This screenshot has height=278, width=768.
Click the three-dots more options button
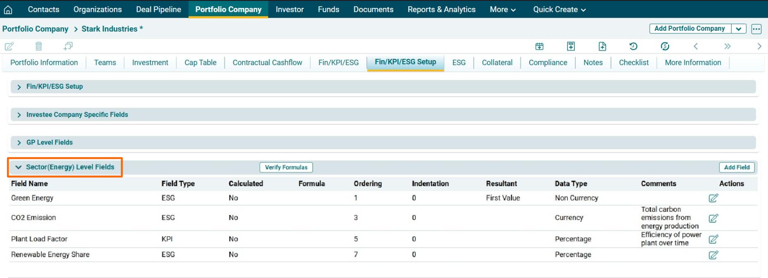[x=756, y=29]
